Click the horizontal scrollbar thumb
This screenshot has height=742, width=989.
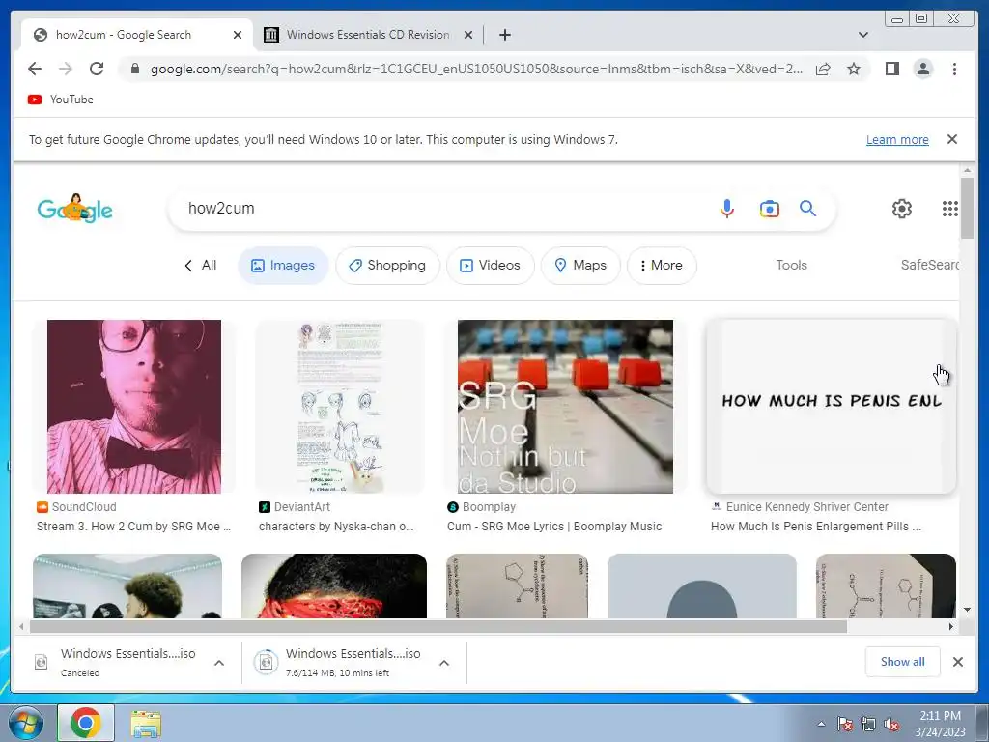(438, 626)
